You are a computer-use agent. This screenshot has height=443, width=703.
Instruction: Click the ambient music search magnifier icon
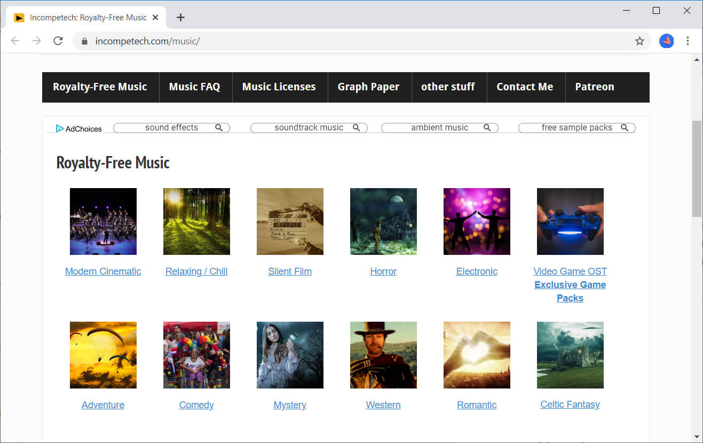[x=487, y=127]
